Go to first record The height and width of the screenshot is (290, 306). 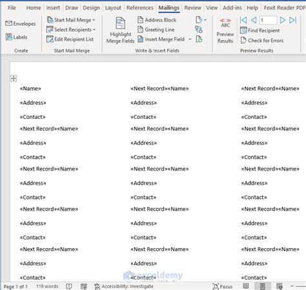[243, 20]
